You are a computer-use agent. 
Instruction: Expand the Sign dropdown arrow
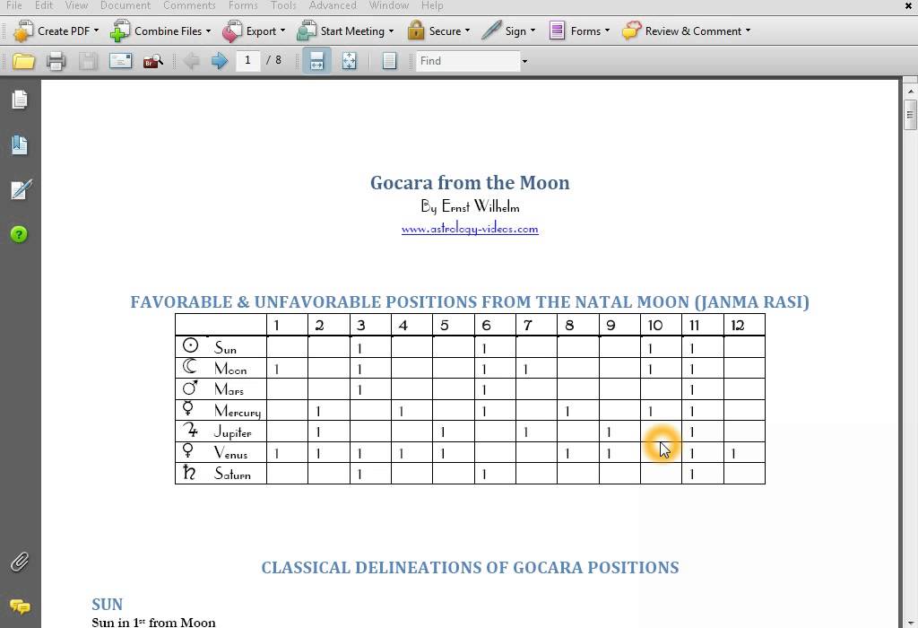click(x=533, y=31)
